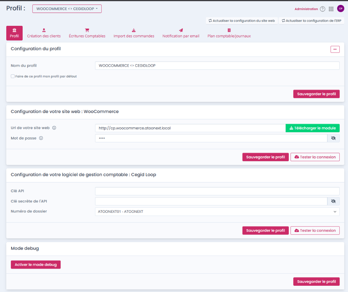Save profile in Mode debug section
Viewport: 348px width, 292px height.
click(316, 282)
